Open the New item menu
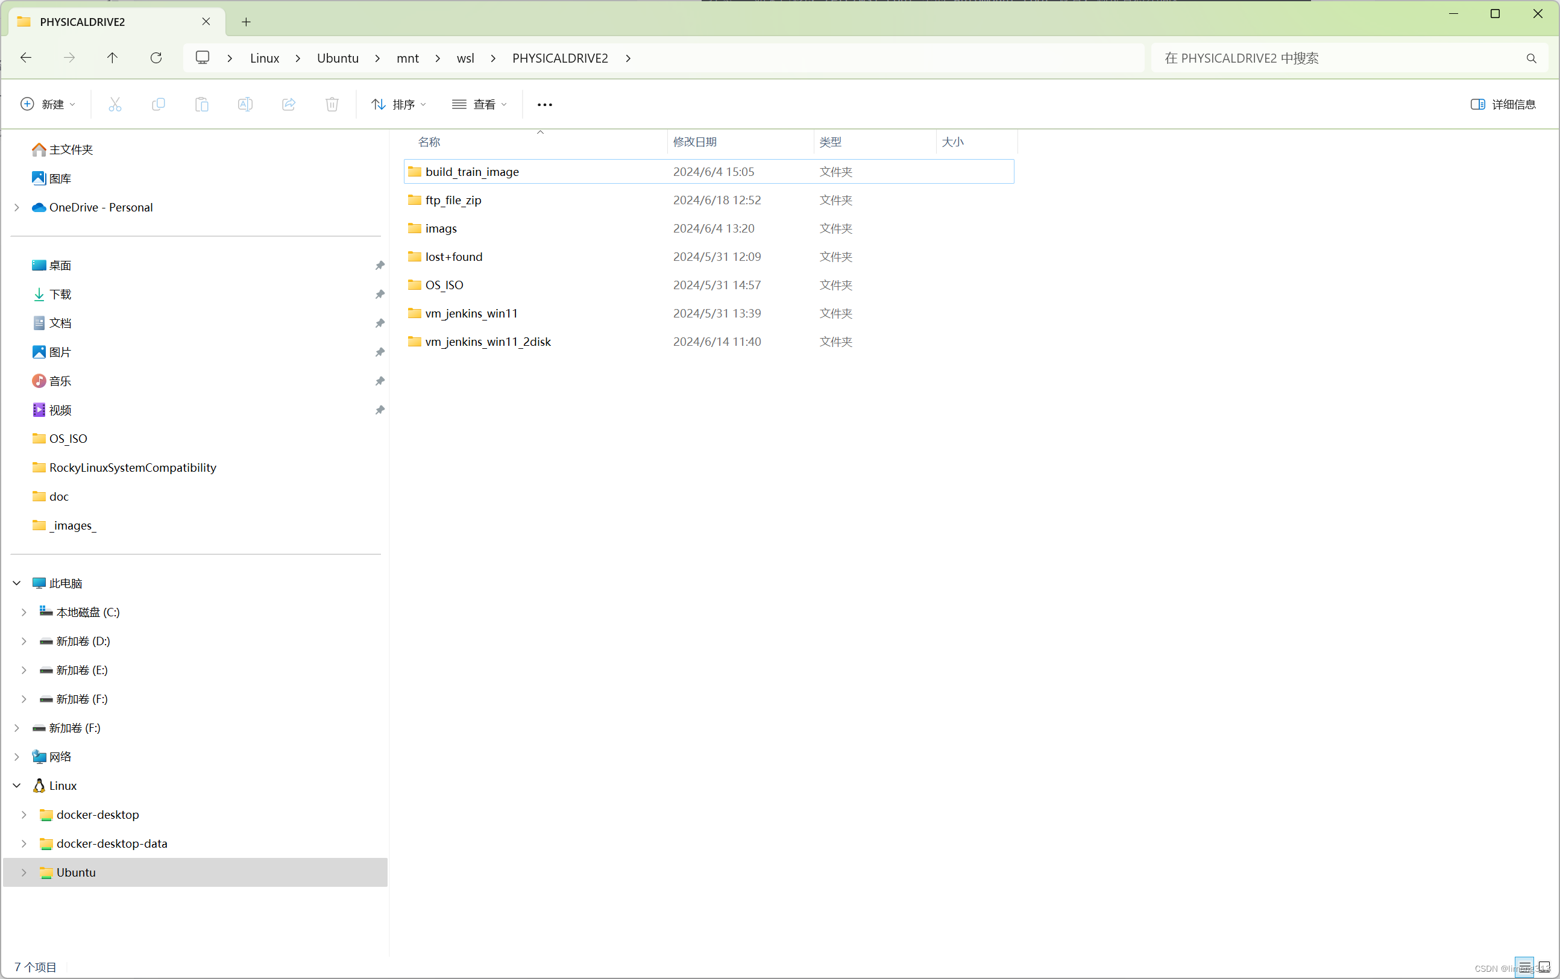Image resolution: width=1560 pixels, height=979 pixels. 48,104
